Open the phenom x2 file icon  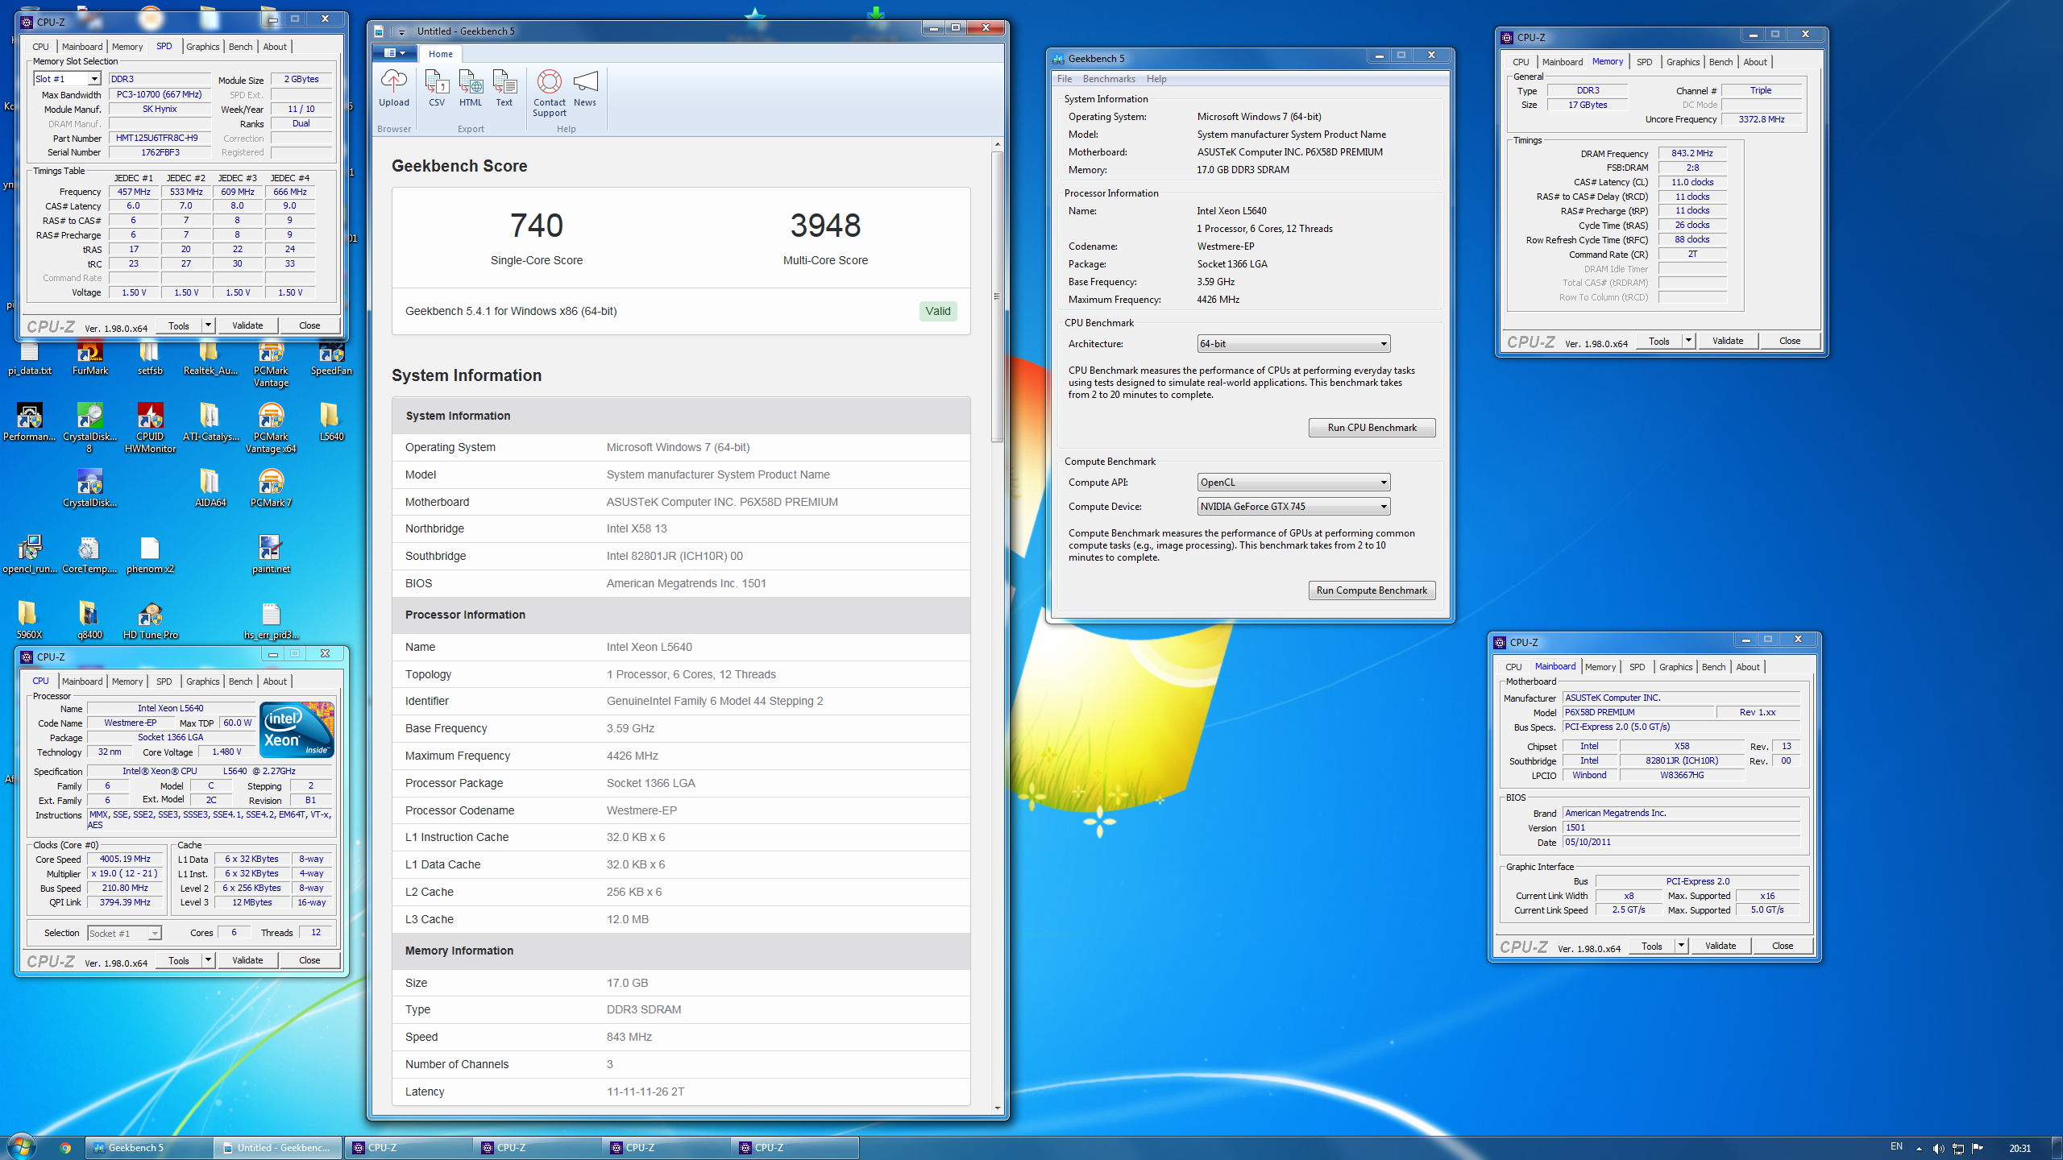pos(150,555)
